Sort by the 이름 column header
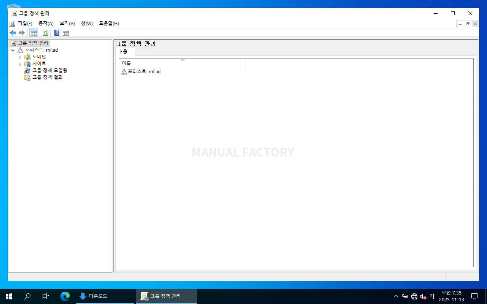 coord(182,63)
